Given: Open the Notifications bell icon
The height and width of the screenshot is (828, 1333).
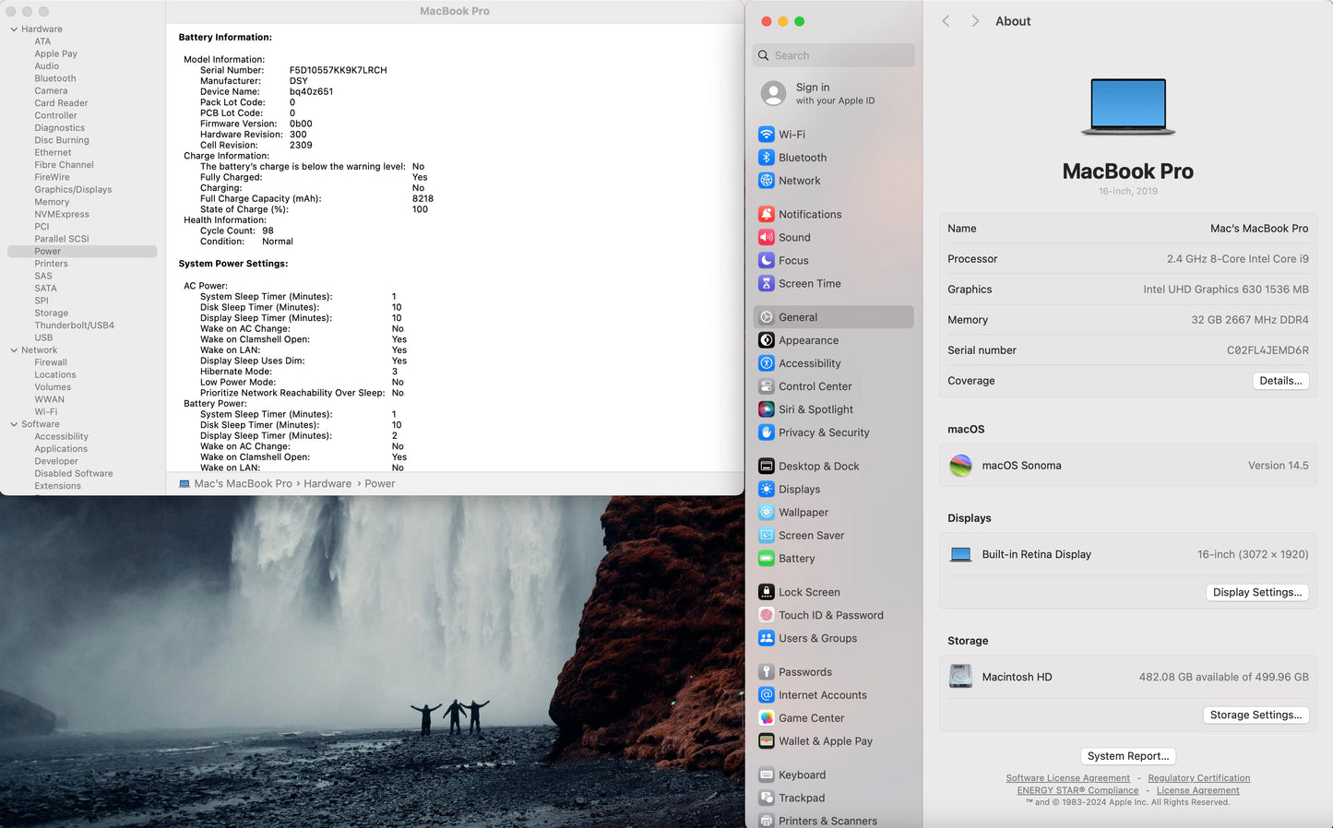Looking at the screenshot, I should [x=766, y=214].
